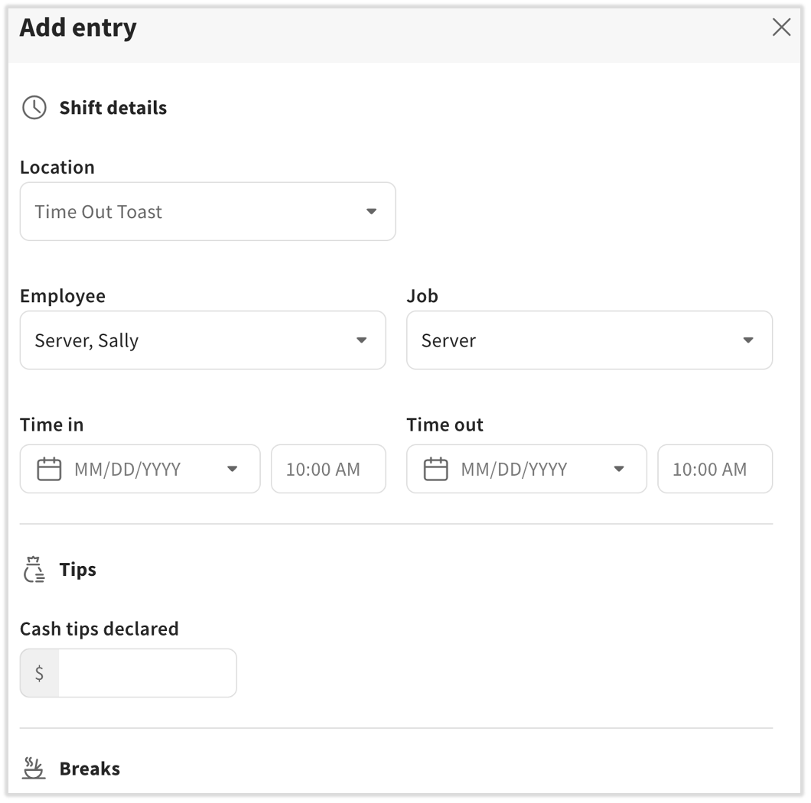Click the Job field caret arrow
The image size is (811, 803).
(x=748, y=340)
